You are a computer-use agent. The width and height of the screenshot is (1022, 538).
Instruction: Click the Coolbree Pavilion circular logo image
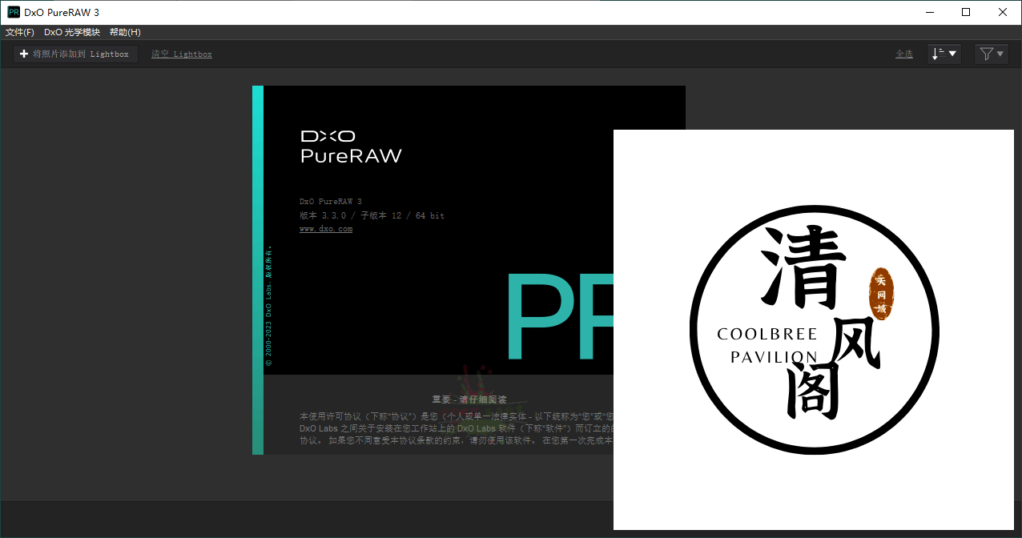click(814, 331)
